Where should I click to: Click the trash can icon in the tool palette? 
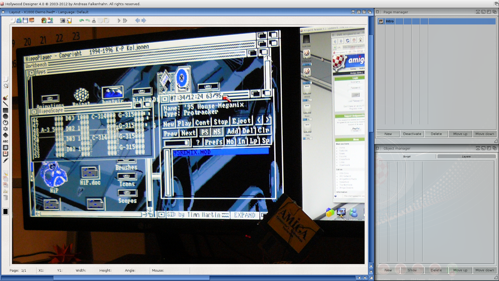[x=5, y=198]
